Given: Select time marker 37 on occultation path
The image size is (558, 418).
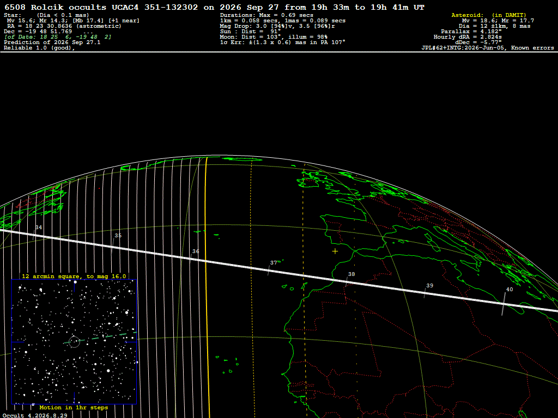Looking at the screenshot, I should pos(274,263).
